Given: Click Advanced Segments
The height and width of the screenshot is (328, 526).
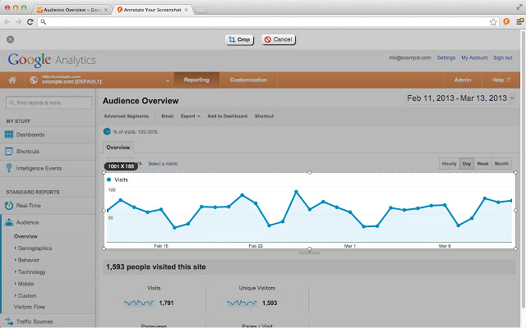Looking at the screenshot, I should click(x=126, y=116).
